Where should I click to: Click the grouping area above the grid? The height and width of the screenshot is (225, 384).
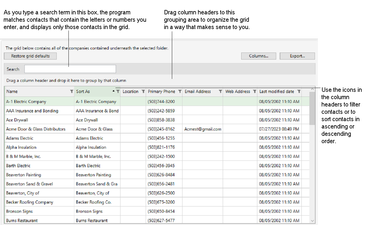[118, 80]
